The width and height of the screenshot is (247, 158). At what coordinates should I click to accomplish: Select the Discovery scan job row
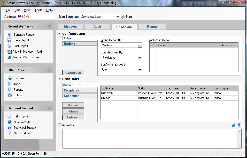(x=169, y=93)
